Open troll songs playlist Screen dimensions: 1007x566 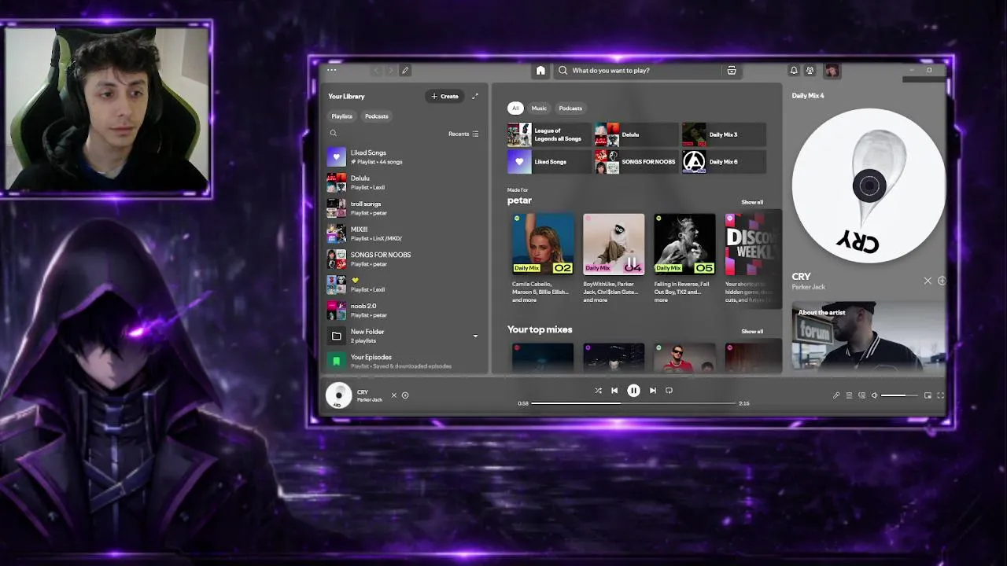point(404,208)
